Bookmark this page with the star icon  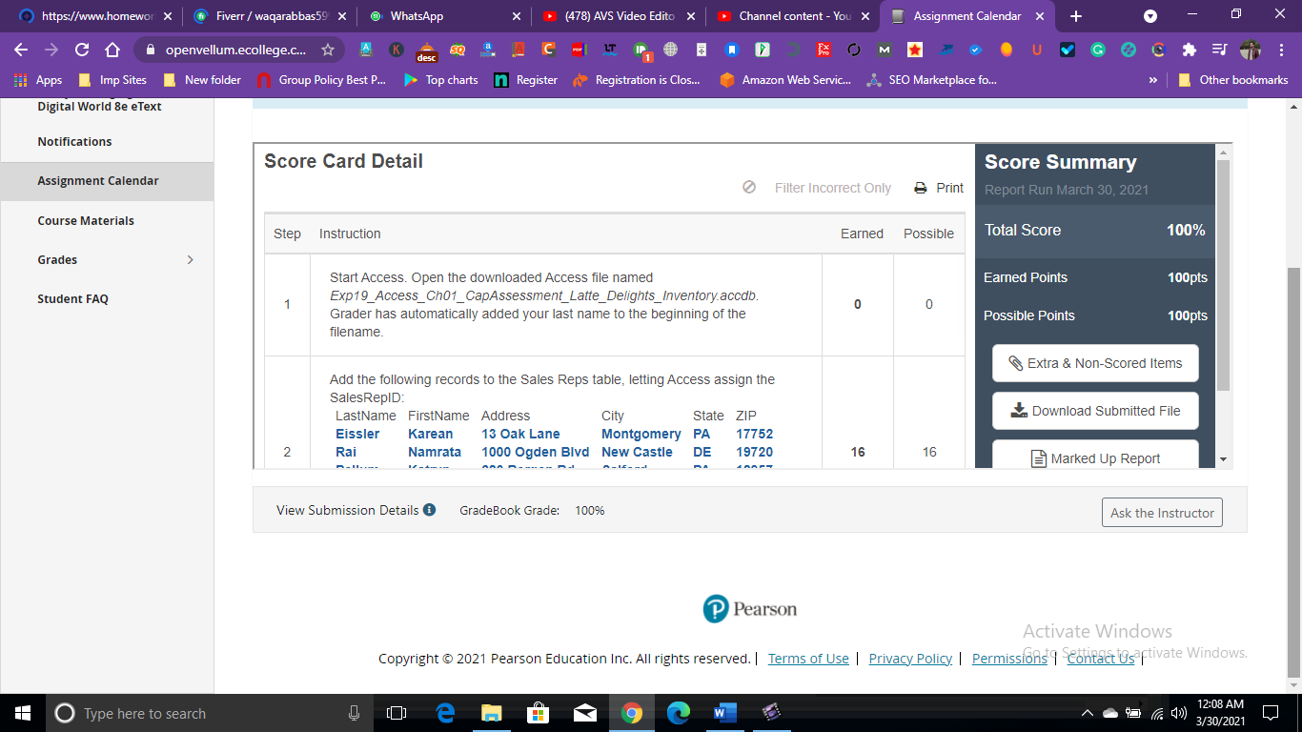328,50
